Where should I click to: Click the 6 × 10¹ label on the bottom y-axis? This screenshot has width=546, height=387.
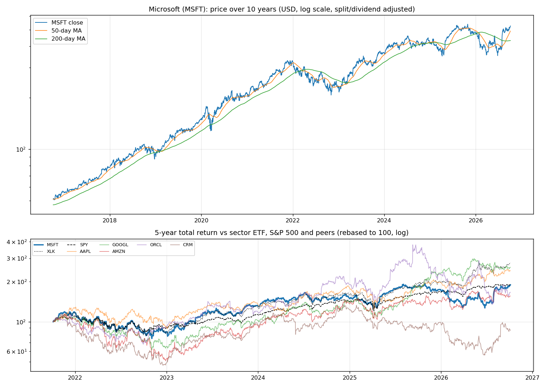point(17,352)
